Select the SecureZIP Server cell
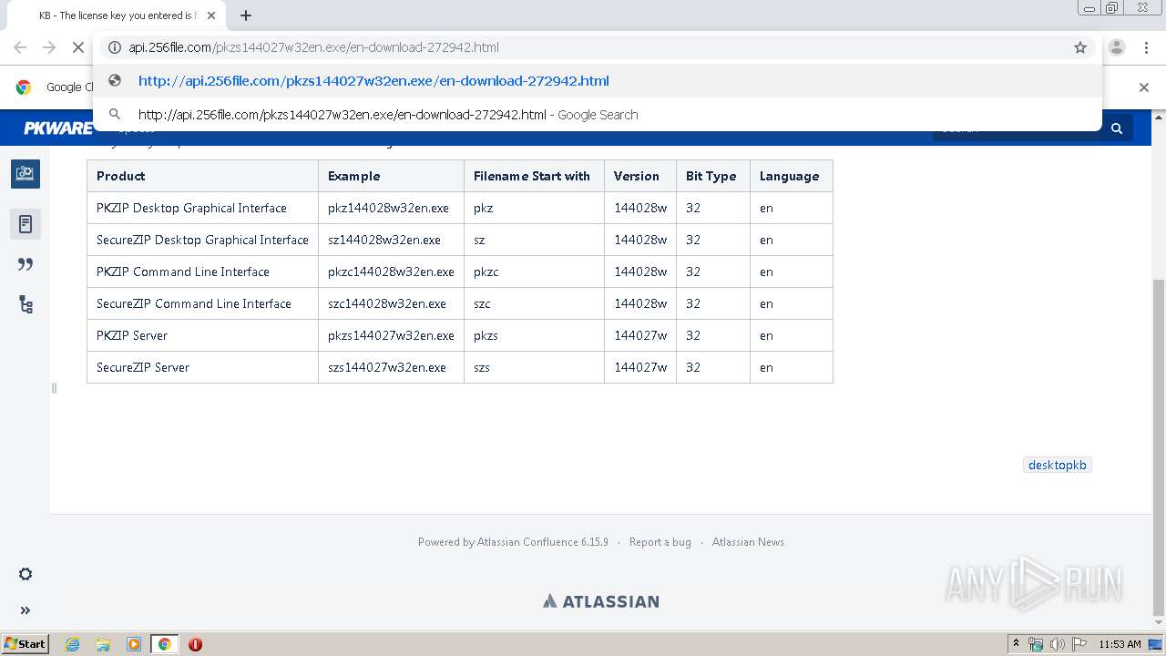The width and height of the screenshot is (1166, 656). 202,367
